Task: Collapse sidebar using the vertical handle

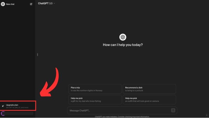Action: pyautogui.click(x=38, y=55)
